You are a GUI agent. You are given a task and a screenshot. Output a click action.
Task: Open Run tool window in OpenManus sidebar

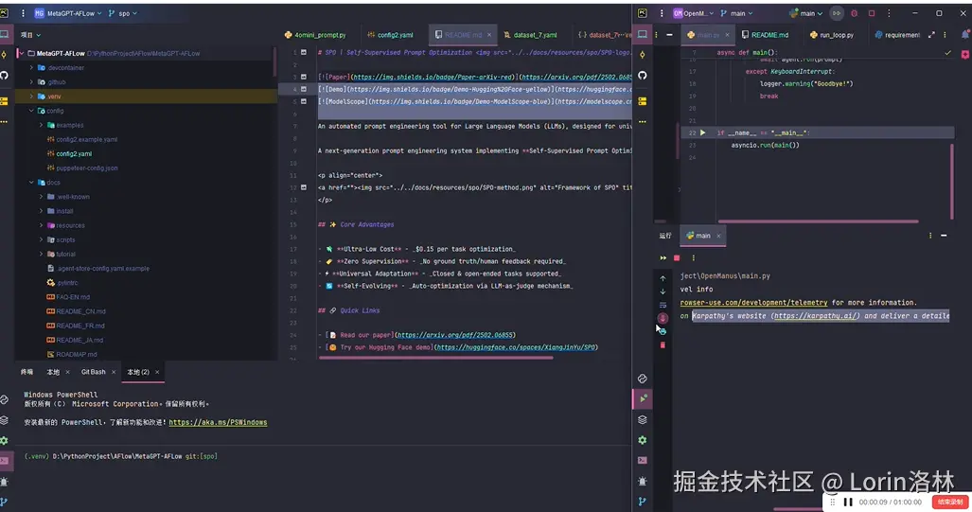643,398
